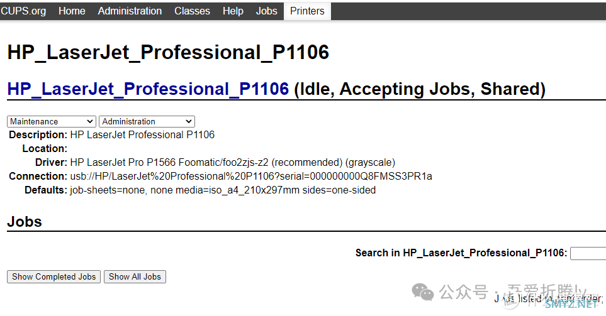606x316 pixels.
Task: Select the Printers tab
Action: (x=307, y=11)
